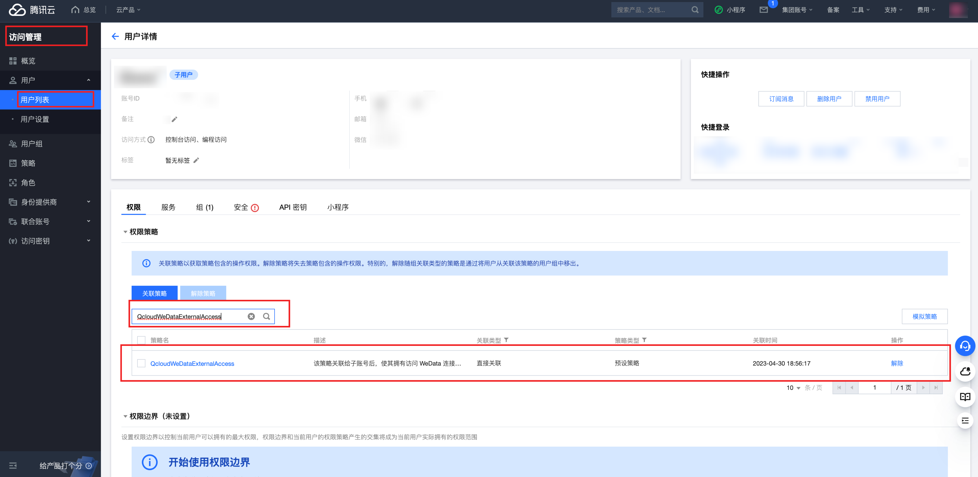Image resolution: width=978 pixels, height=477 pixels.
Task: Collapse the 权限策略 section
Action: pyautogui.click(x=125, y=232)
